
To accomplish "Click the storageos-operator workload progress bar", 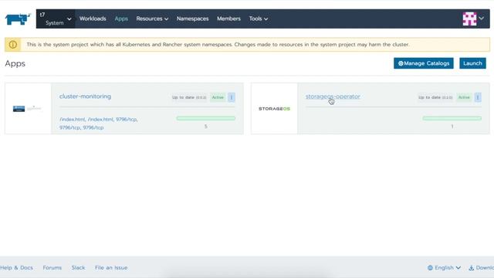I will click(x=452, y=118).
